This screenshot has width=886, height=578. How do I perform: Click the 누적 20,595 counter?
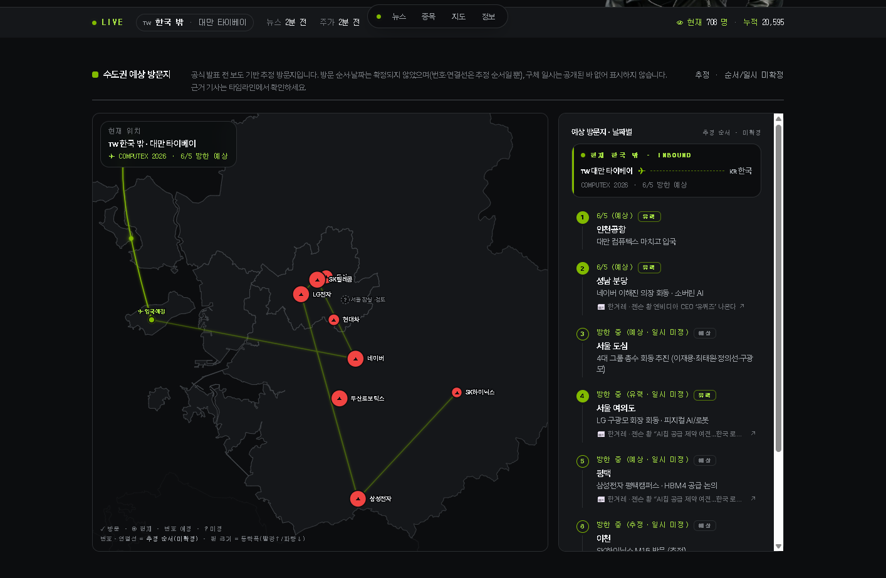pyautogui.click(x=763, y=23)
